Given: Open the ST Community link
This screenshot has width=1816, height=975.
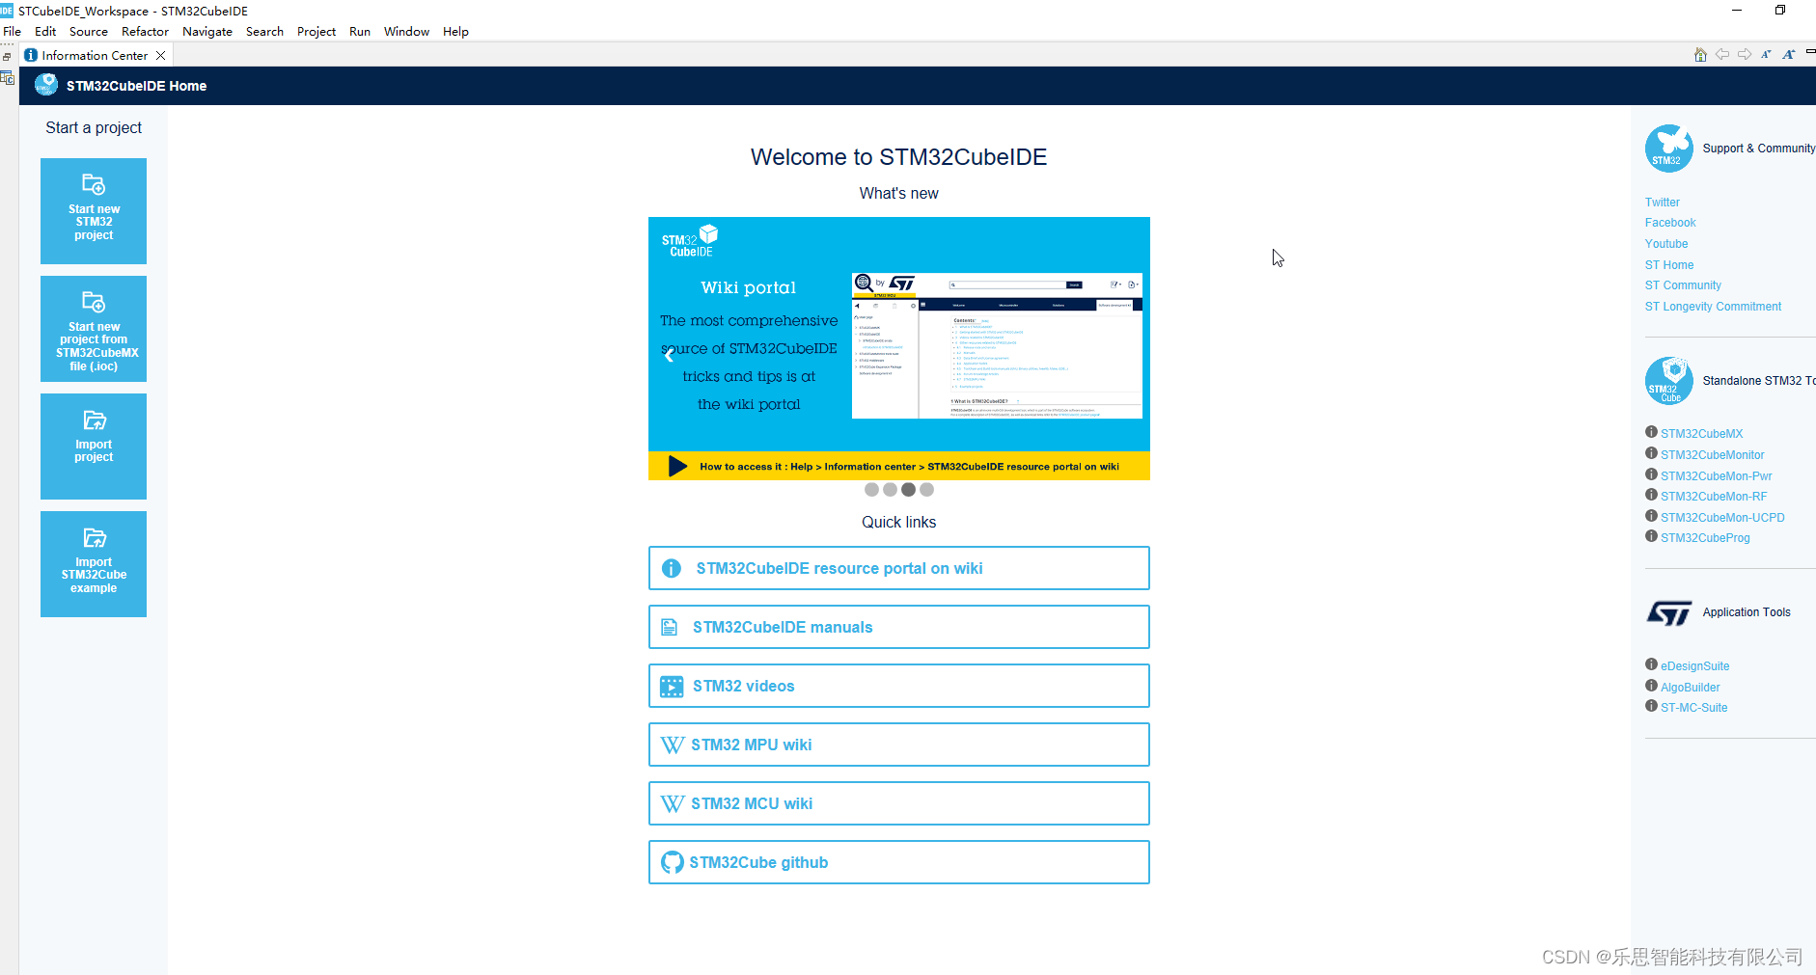Looking at the screenshot, I should coord(1683,285).
